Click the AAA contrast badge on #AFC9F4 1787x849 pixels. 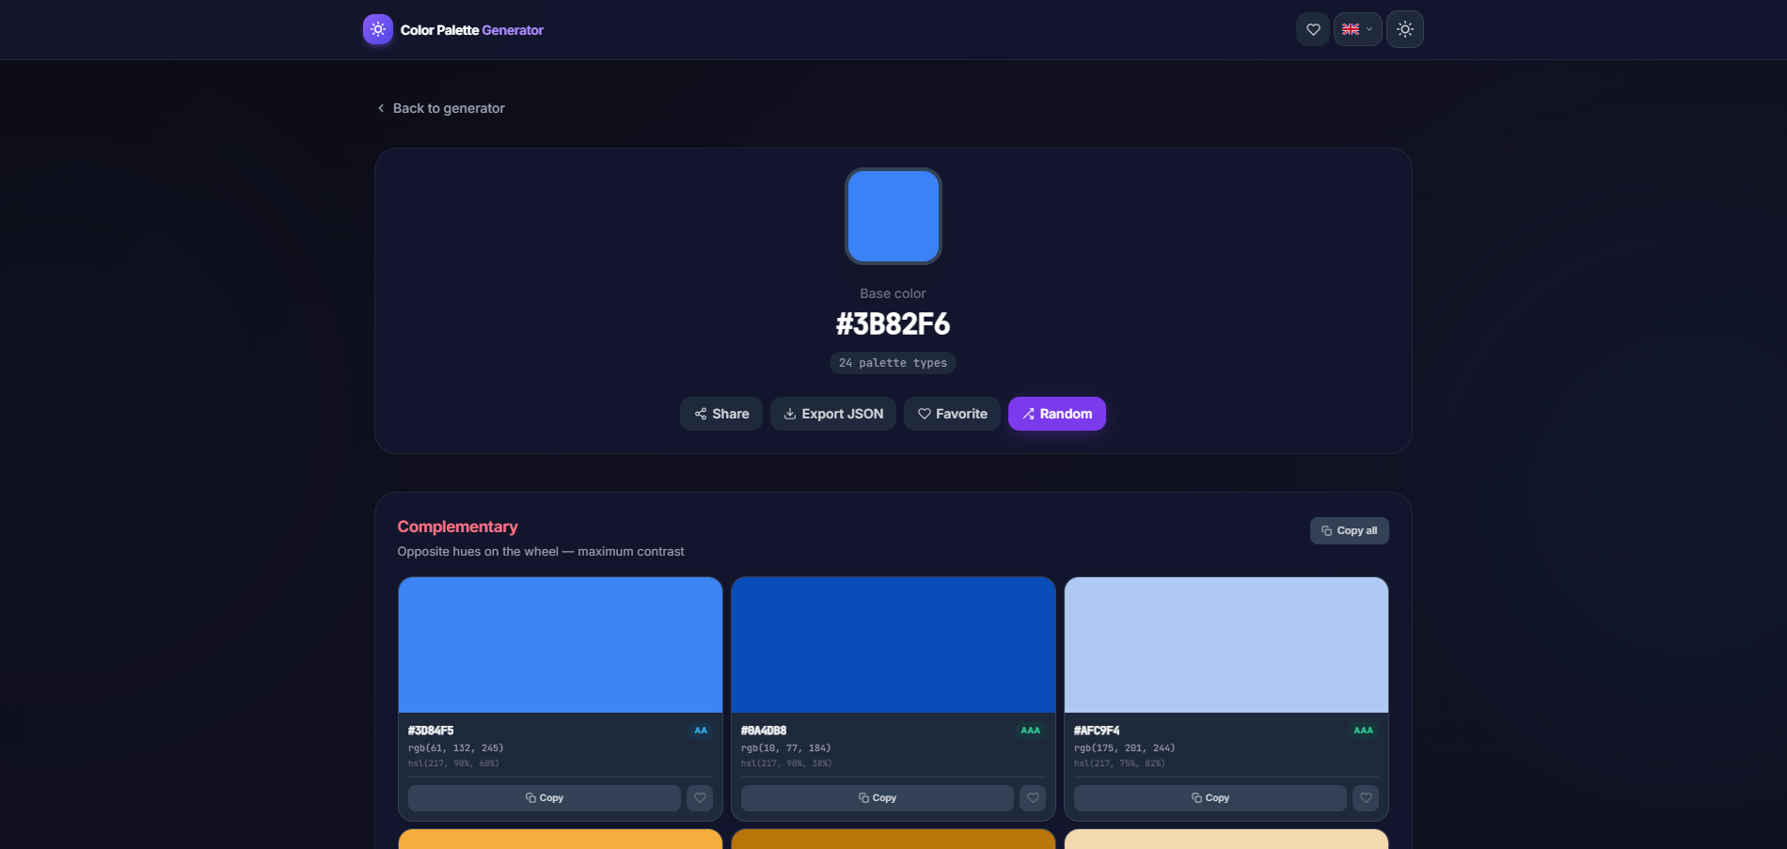pyautogui.click(x=1362, y=730)
